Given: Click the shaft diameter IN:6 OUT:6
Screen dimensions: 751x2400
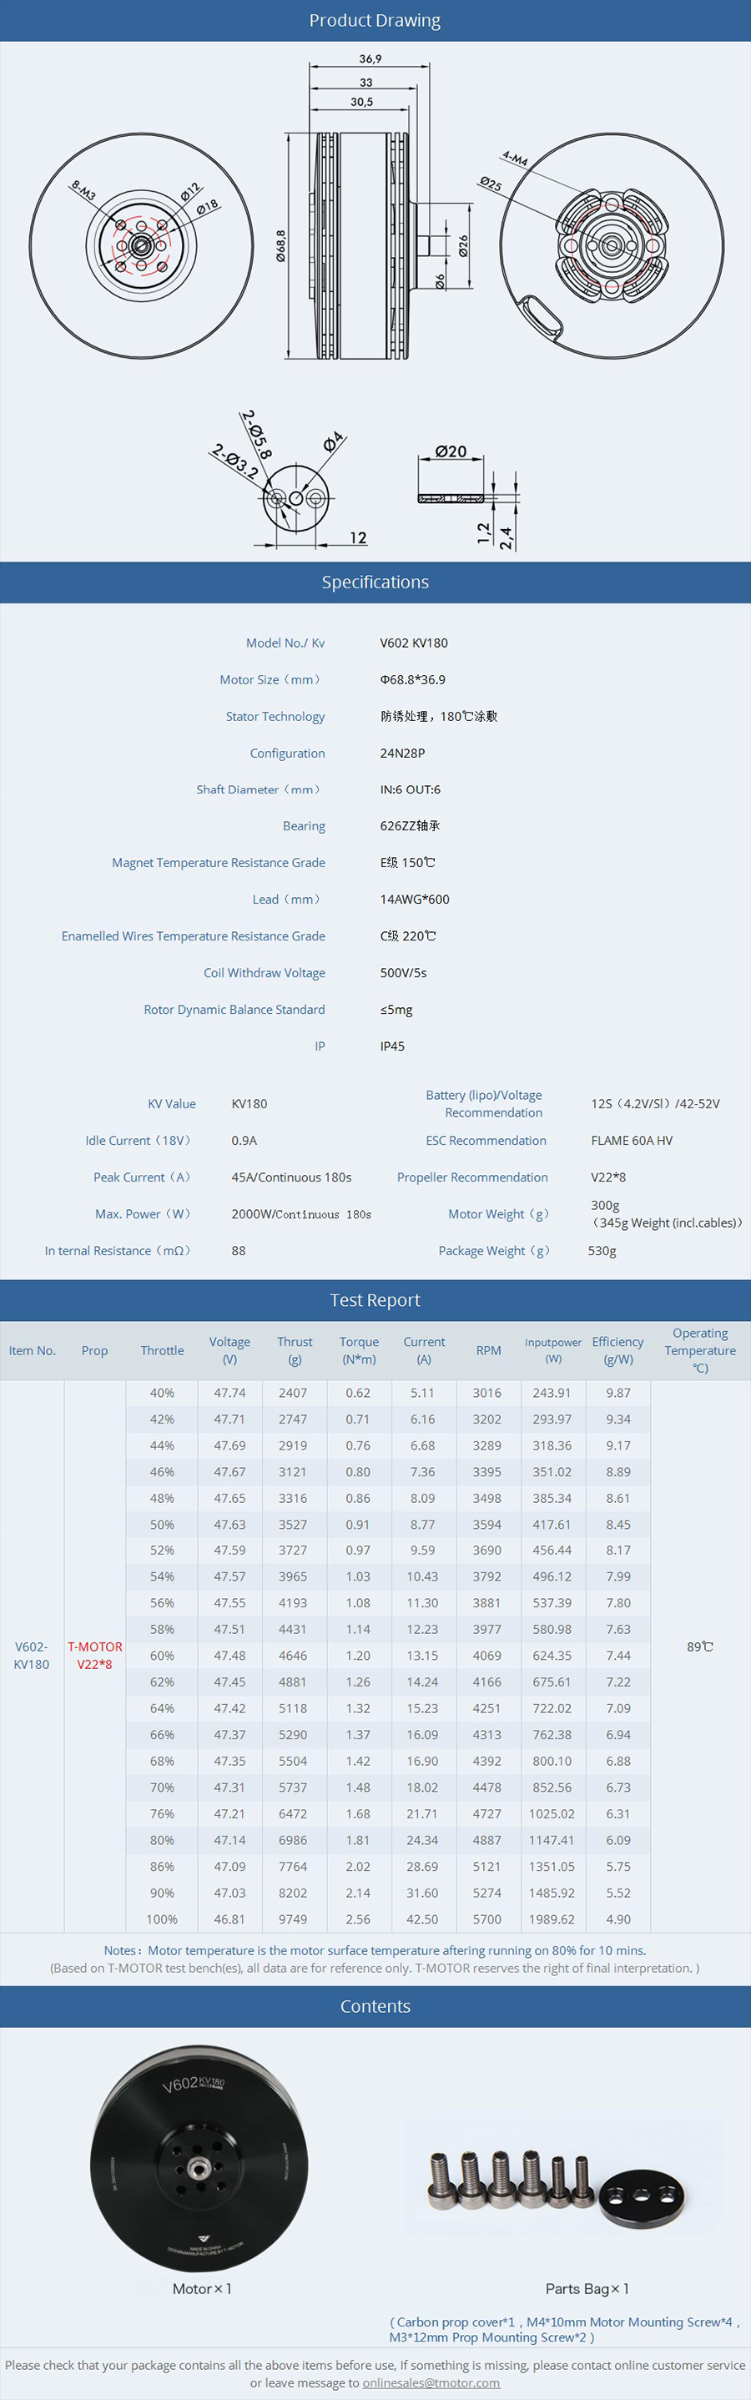Looking at the screenshot, I should 410,789.
